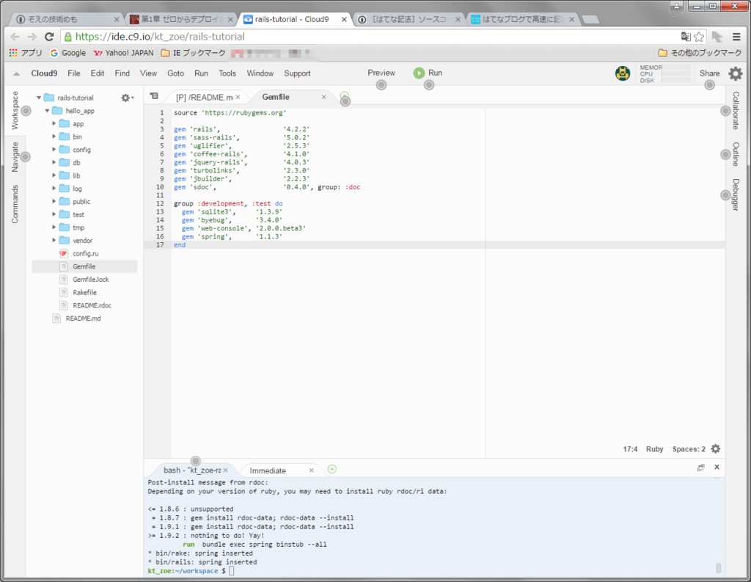751x582 pixels.
Task: Click the green Run play icon
Action: [419, 73]
